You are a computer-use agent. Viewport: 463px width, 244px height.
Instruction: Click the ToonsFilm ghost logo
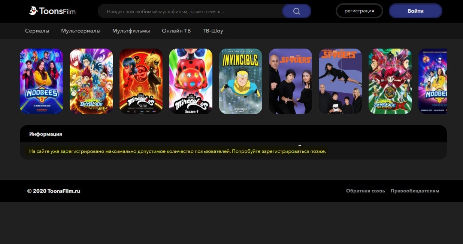click(x=52, y=11)
